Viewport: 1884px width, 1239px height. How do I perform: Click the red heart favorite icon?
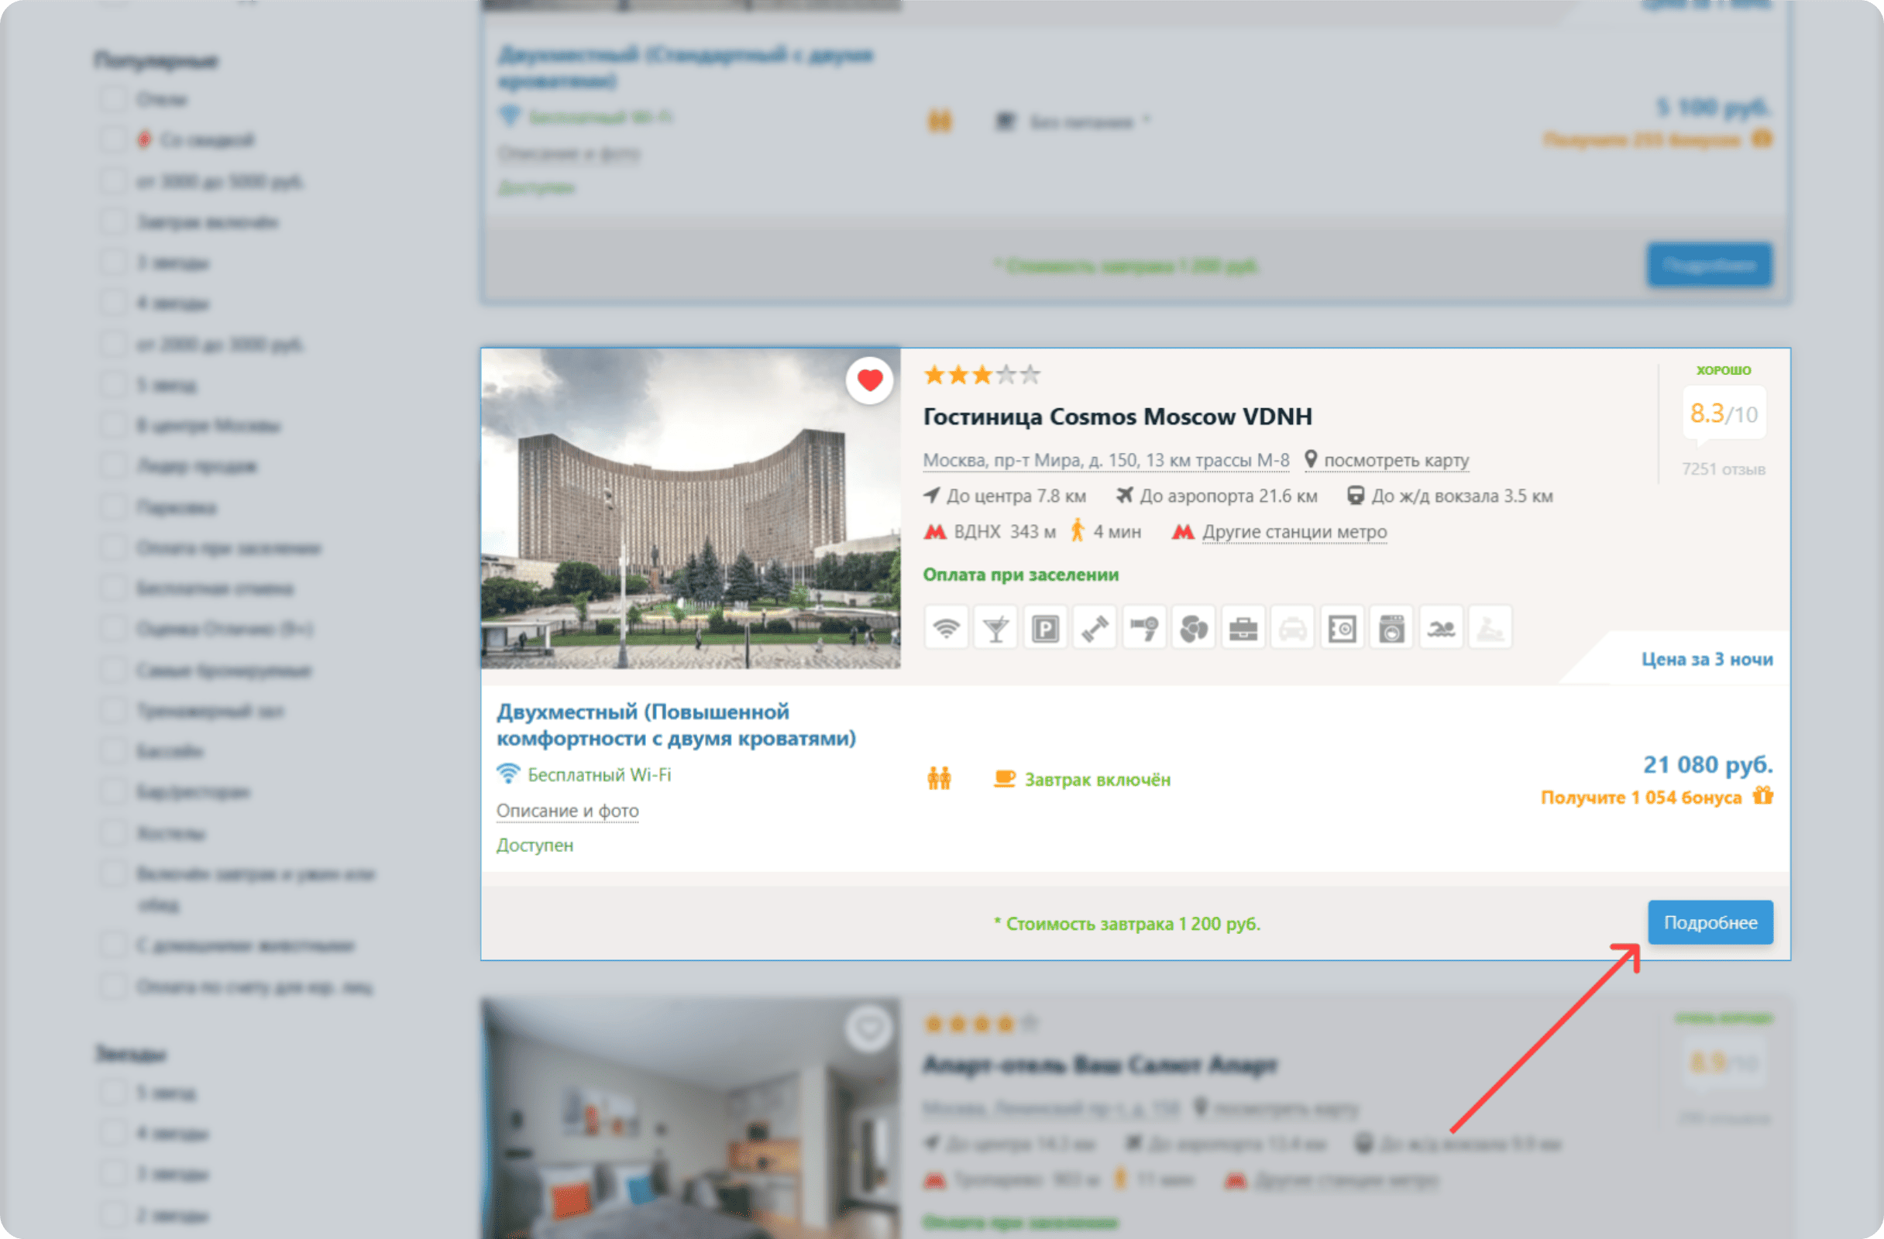click(869, 380)
